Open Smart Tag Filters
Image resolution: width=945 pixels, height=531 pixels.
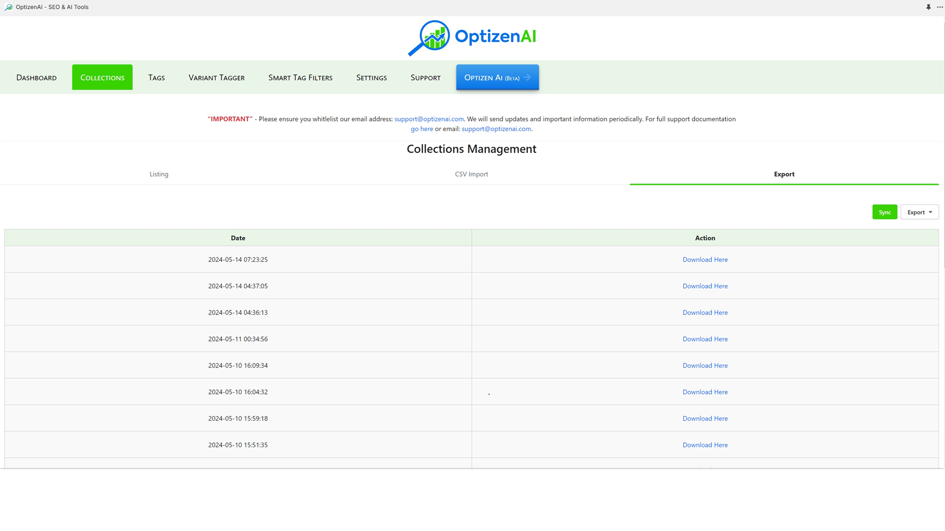[301, 77]
